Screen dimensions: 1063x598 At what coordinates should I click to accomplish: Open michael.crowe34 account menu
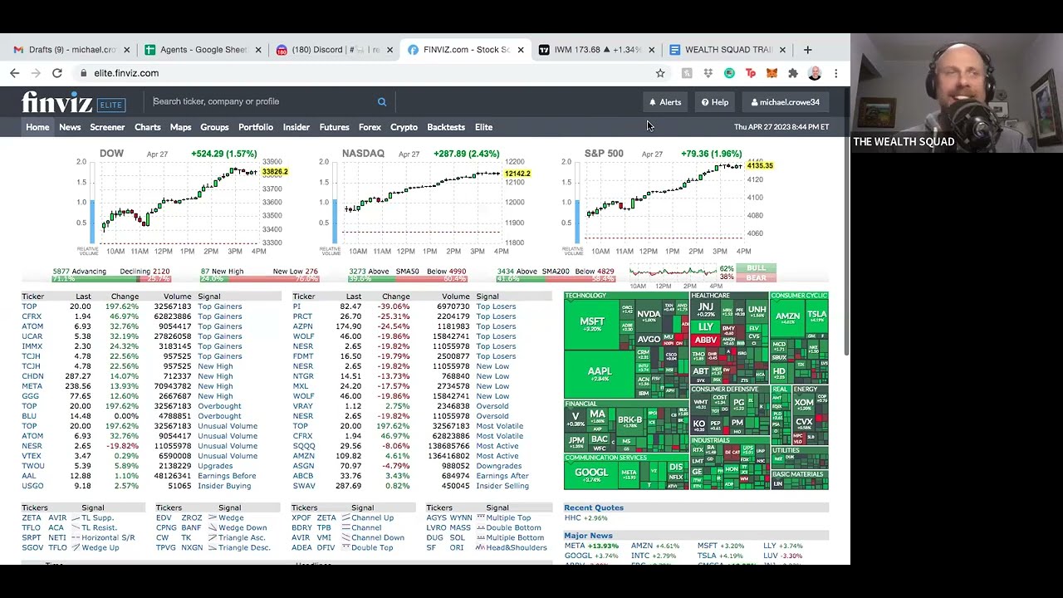tap(785, 102)
